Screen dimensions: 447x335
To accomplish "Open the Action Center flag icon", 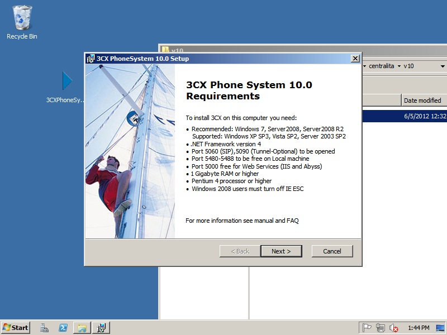I will (x=367, y=328).
